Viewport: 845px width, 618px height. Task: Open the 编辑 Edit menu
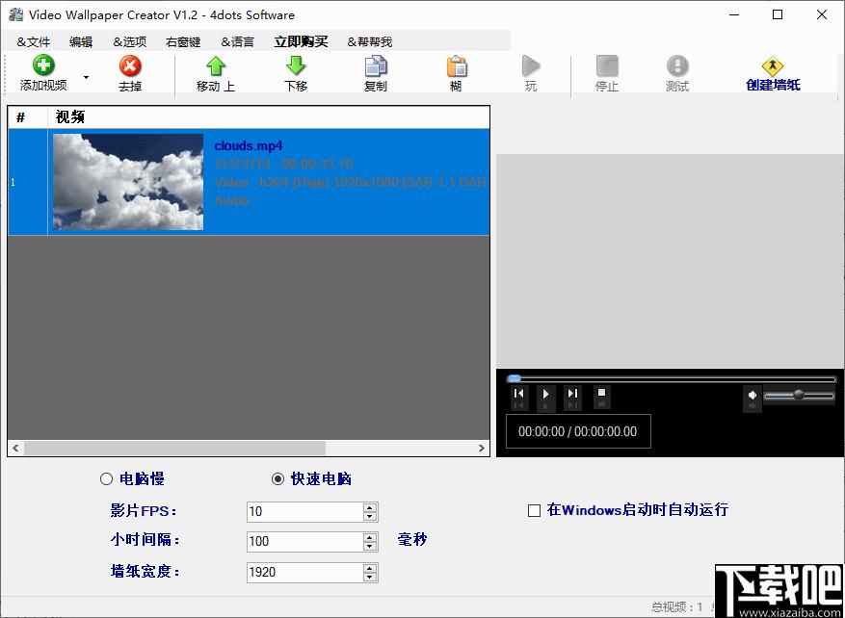tap(81, 42)
